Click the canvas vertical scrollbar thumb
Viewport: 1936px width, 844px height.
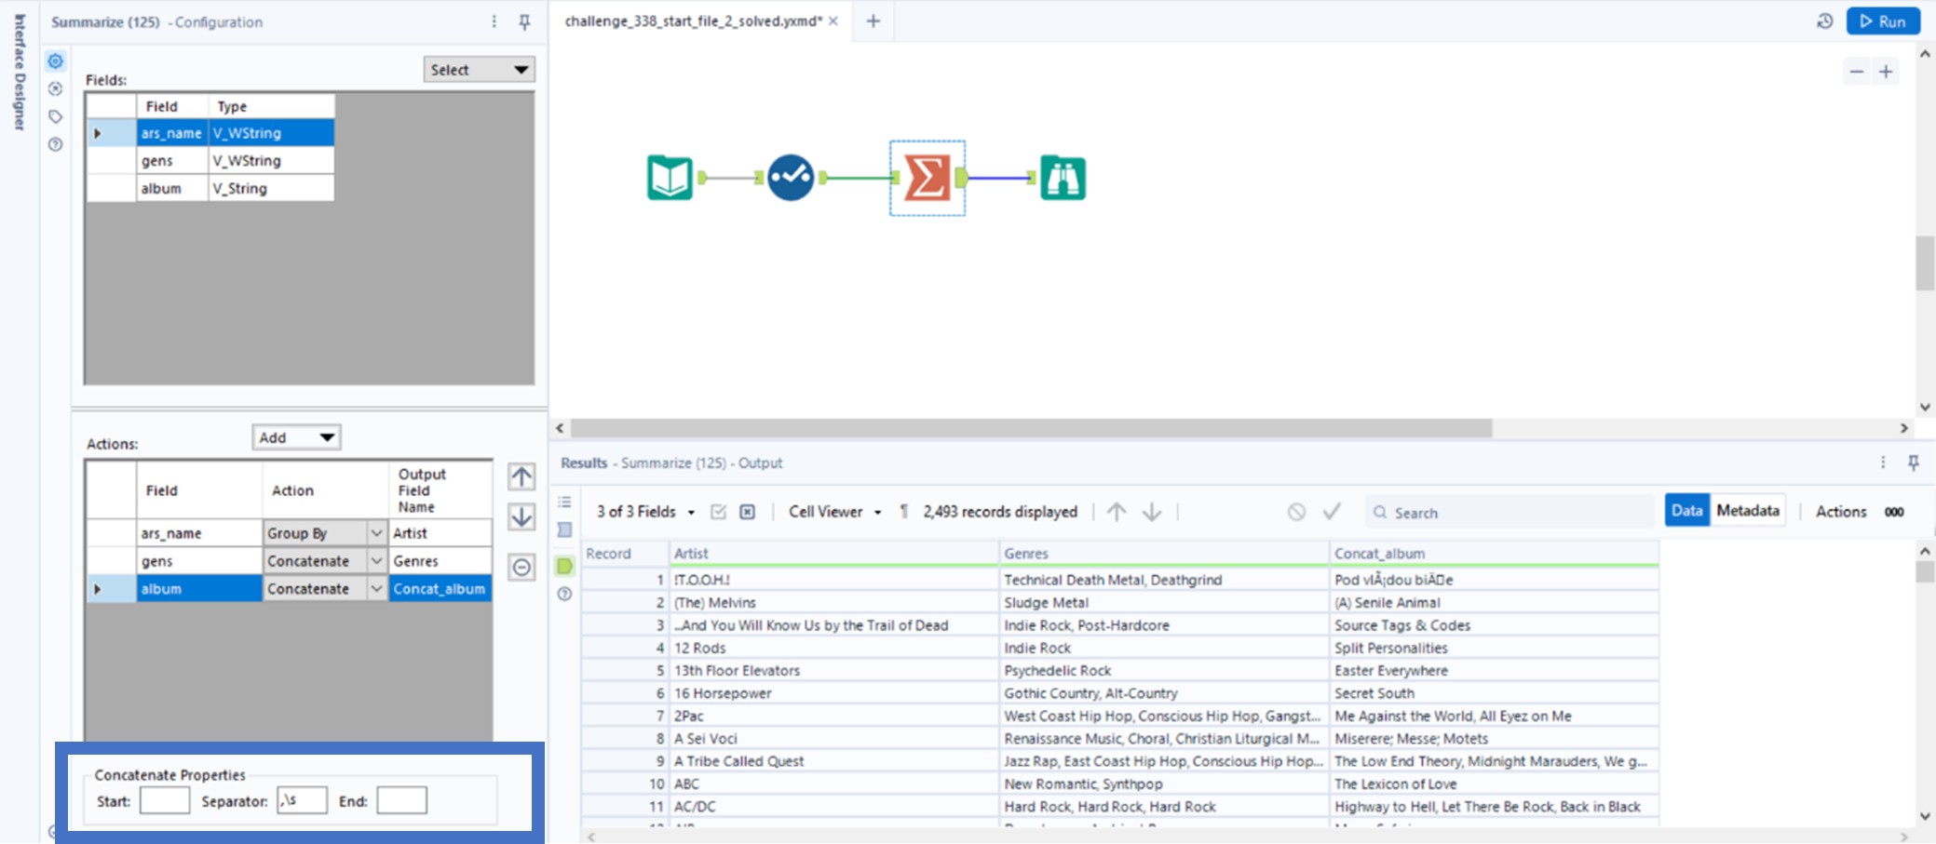(x=1925, y=263)
